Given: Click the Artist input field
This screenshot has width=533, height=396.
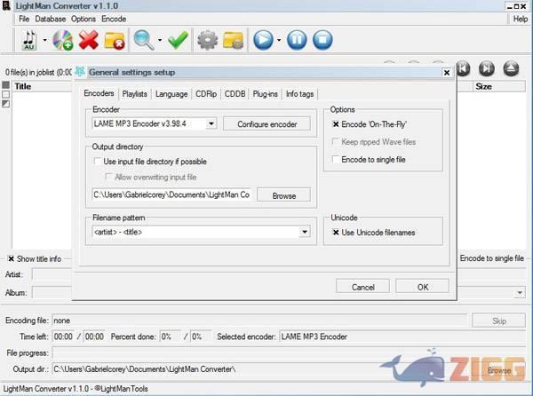Looking at the screenshot, I should 52,274.
